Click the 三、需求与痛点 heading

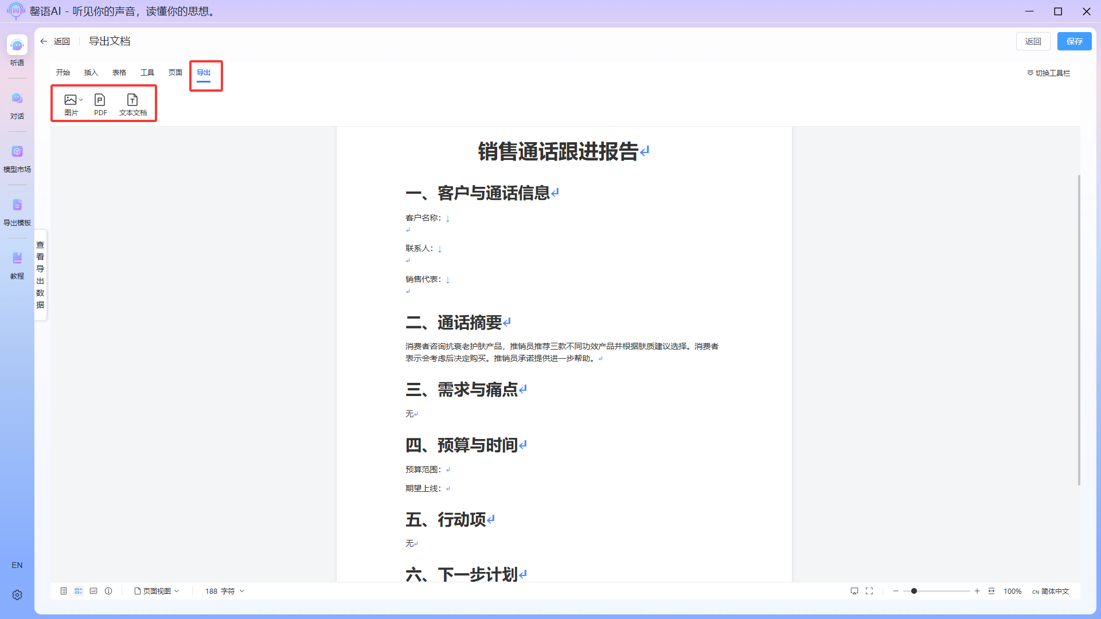pyautogui.click(x=462, y=390)
